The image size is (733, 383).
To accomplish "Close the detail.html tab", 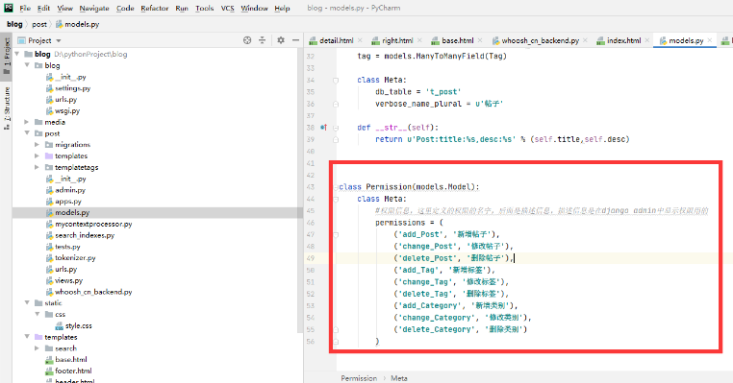I will pos(360,40).
